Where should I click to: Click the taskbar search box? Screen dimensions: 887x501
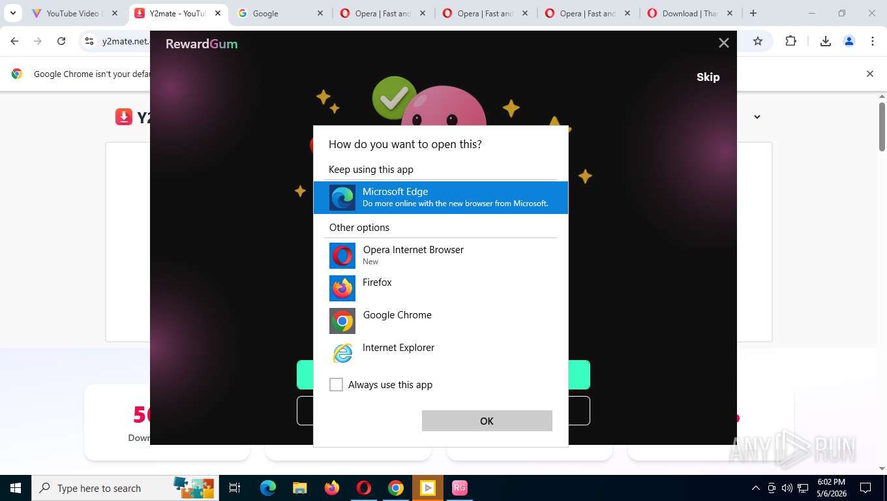[124, 488]
